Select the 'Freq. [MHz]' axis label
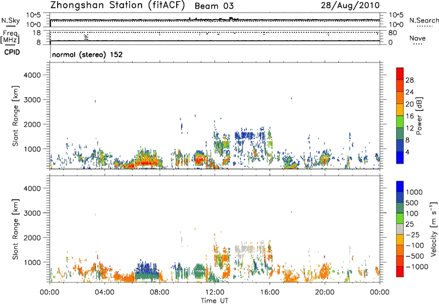Image resolution: width=439 pixels, height=304 pixels. pyautogui.click(x=10, y=37)
